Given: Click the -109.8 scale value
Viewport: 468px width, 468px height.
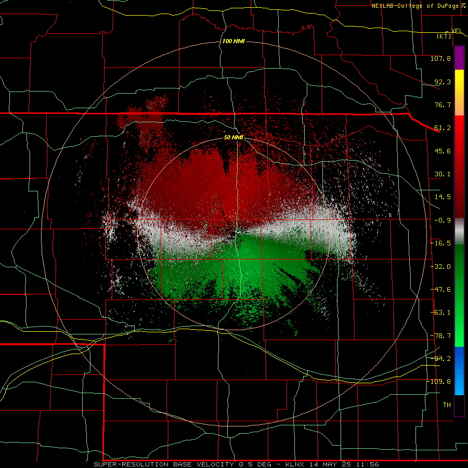Looking at the screenshot, I should [439, 382].
